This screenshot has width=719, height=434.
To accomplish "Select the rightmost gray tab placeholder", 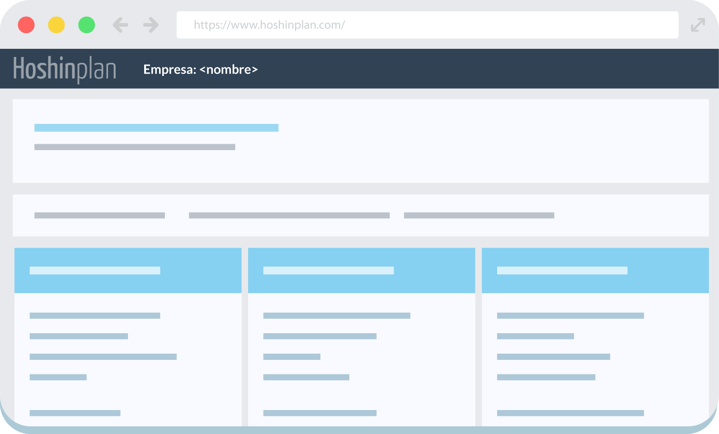I will 479,216.
